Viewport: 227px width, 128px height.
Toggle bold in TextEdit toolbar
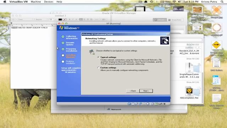pos(70,20)
